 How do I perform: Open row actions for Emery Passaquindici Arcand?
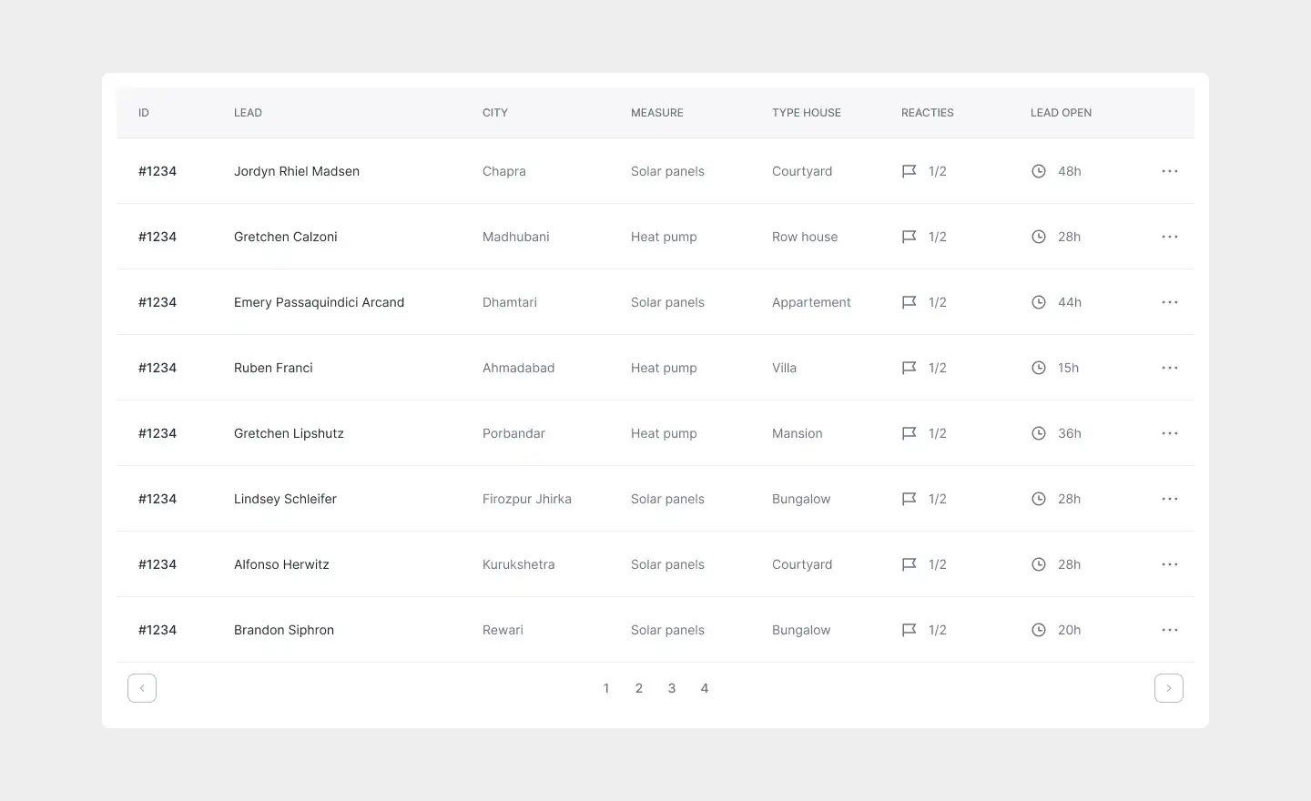point(1170,302)
